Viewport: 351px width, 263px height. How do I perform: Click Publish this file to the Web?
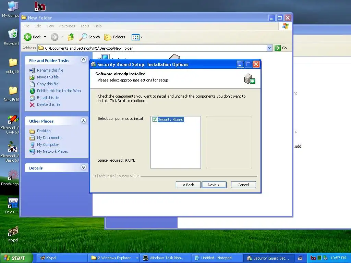pyautogui.click(x=59, y=91)
